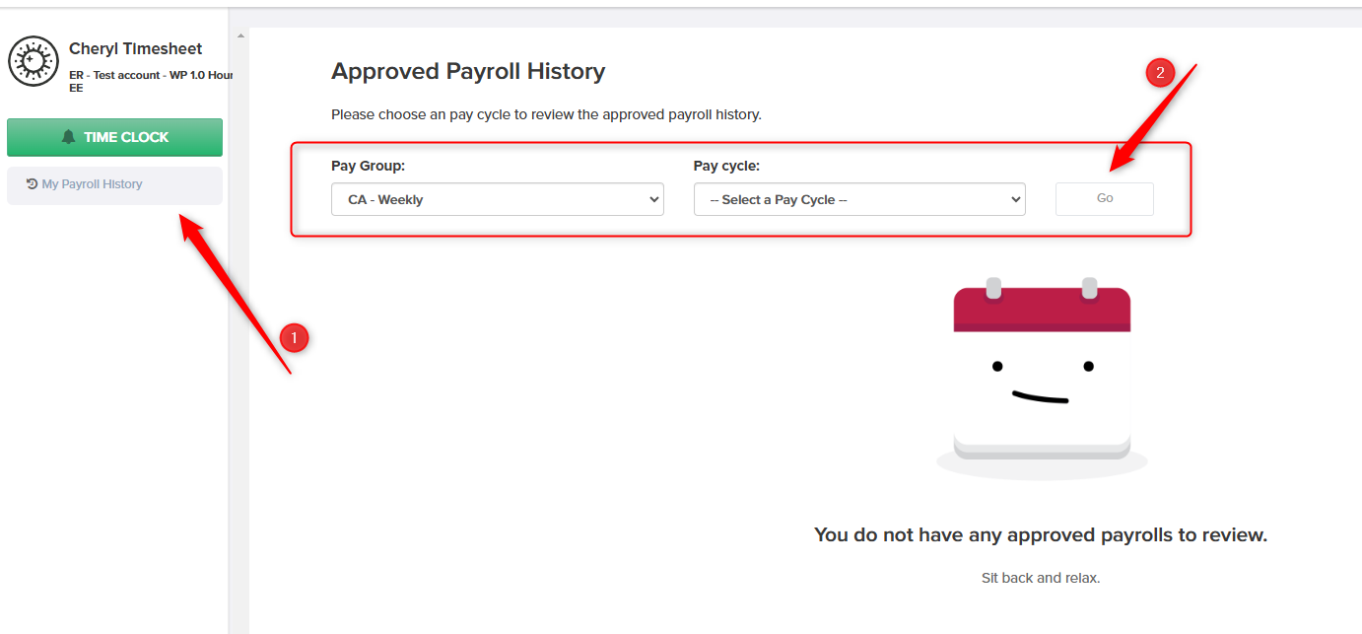Open the Time Clock button
The height and width of the screenshot is (634, 1362).
click(x=114, y=137)
